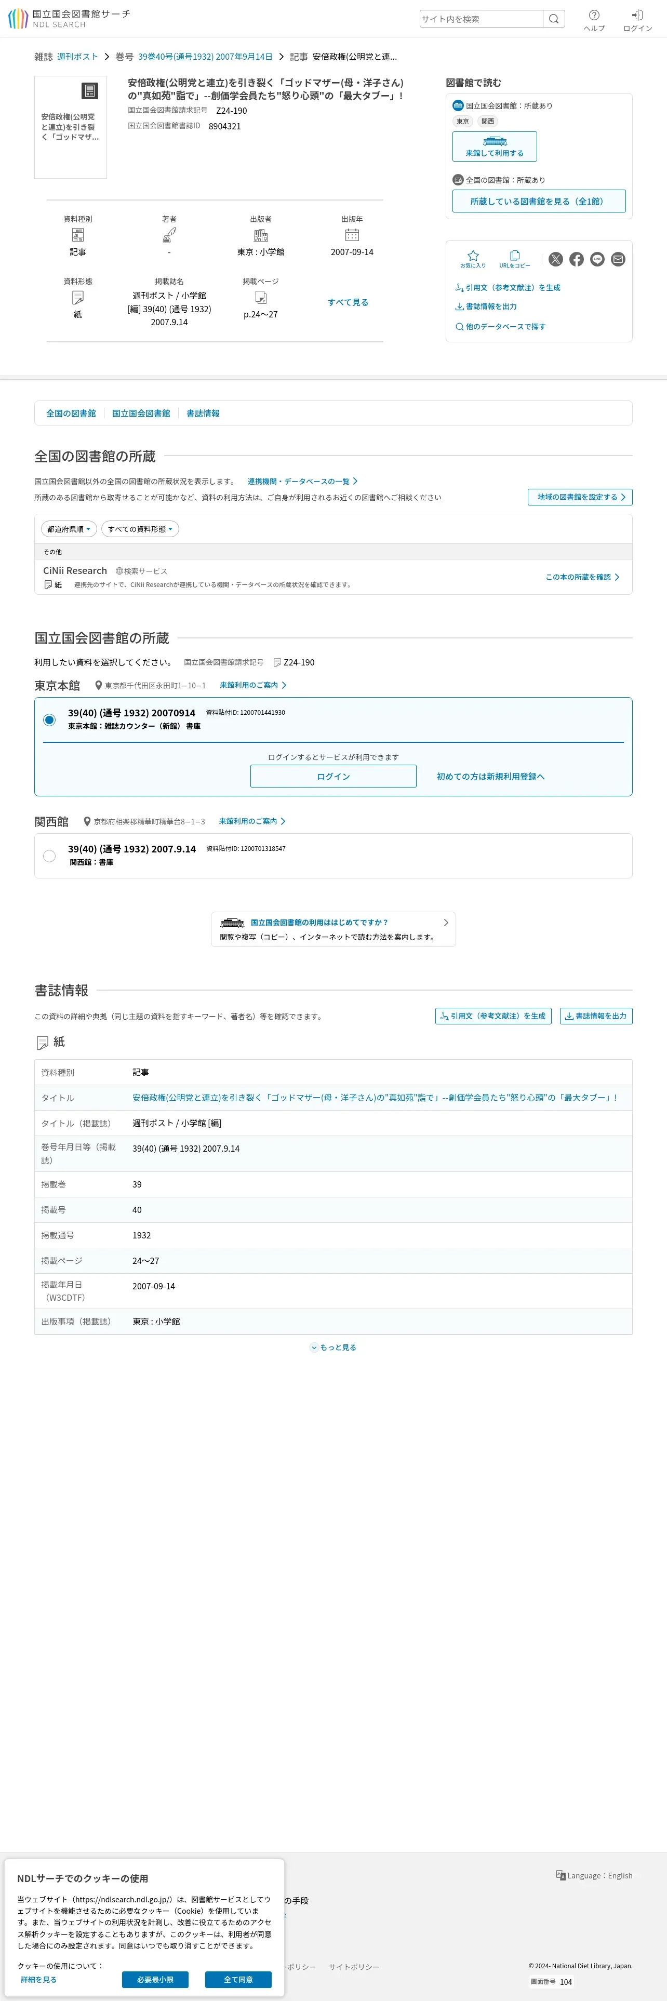Viewport: 667px width, 2001px height.
Task: Share on X (Twitter) icon
Action: coord(556,259)
